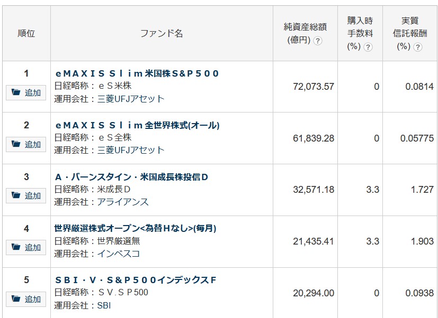This screenshot has width=438, height=318.
Task: Add rank 1 fund with 追加 button
Action: pyautogui.click(x=26, y=92)
